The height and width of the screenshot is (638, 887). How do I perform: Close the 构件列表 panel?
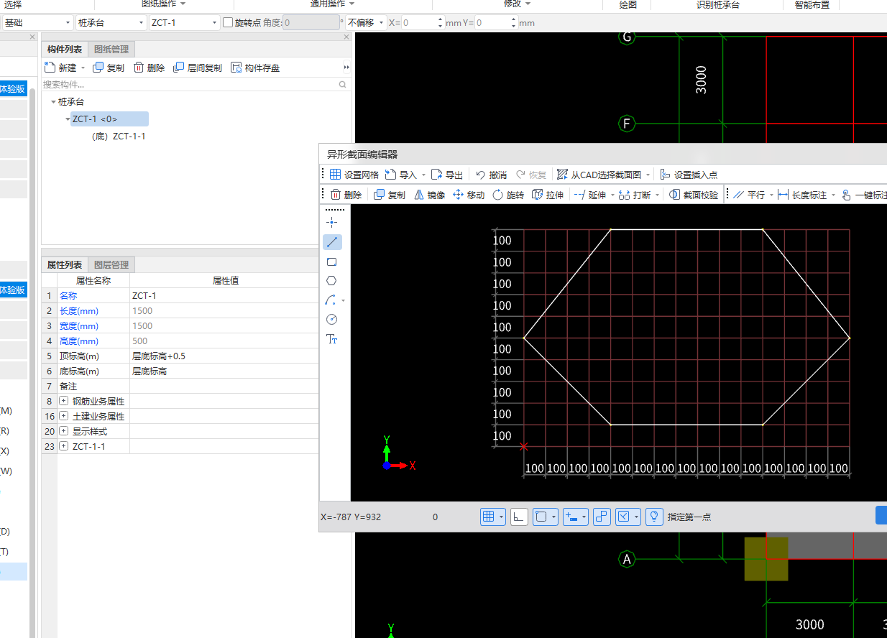[346, 37]
